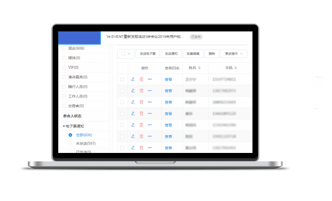Tick the 随行人员(0) filter checkbox
332x201 pixels.
[64, 86]
